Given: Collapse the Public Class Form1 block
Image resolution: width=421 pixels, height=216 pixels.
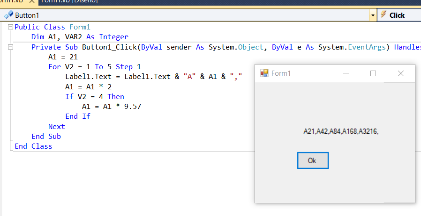Looking at the screenshot, I should (x=10, y=27).
